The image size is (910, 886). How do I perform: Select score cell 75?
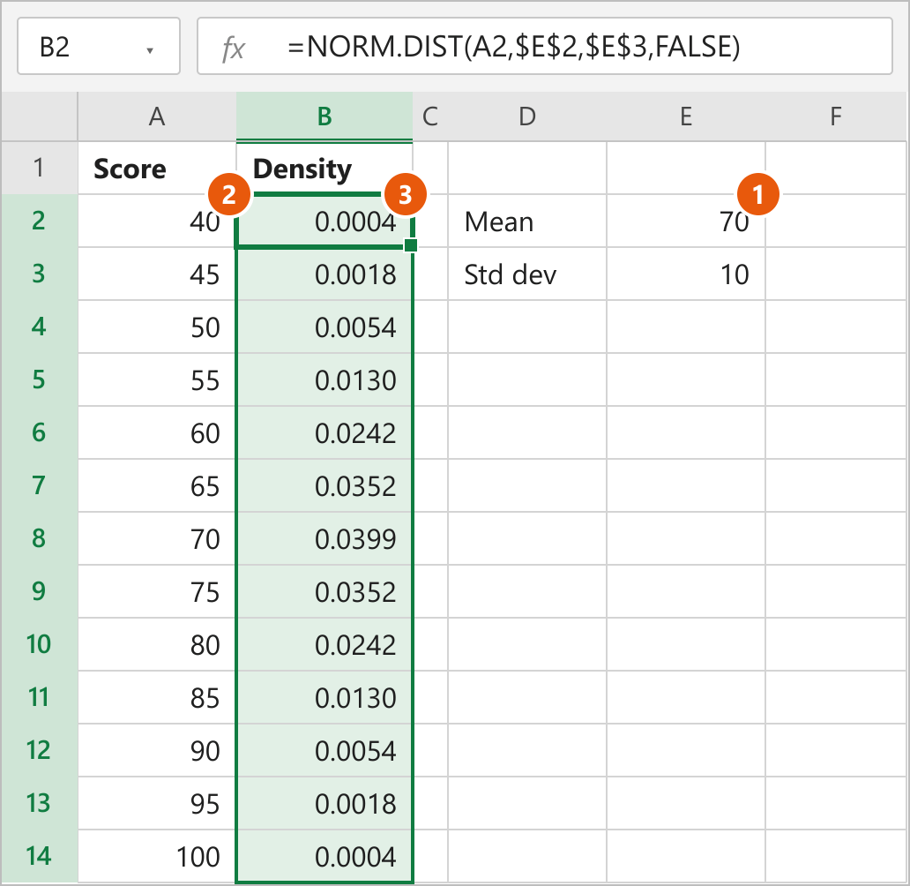[157, 591]
